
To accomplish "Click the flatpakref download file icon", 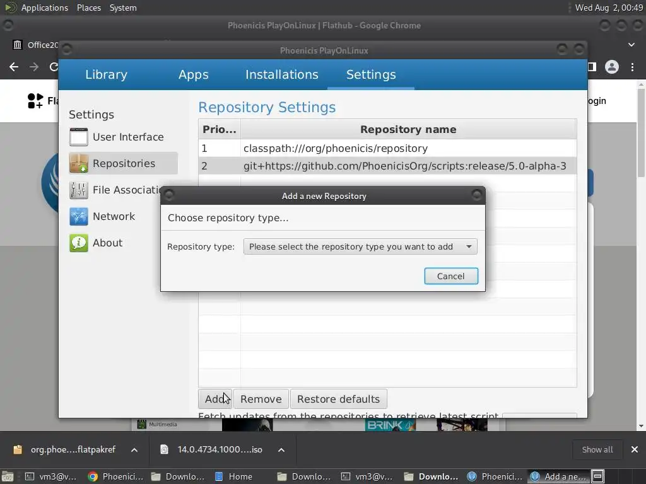I will pos(17,449).
